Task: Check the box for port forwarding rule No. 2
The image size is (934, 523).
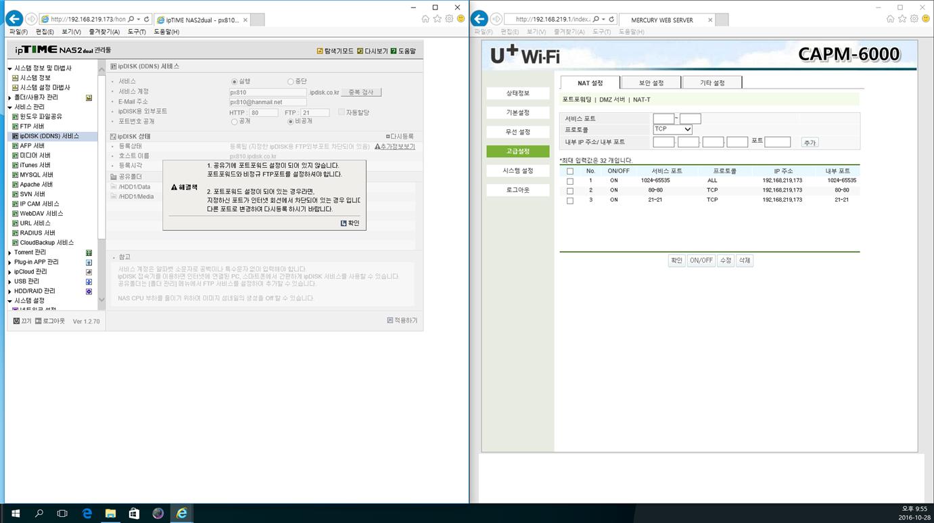Action: click(570, 191)
